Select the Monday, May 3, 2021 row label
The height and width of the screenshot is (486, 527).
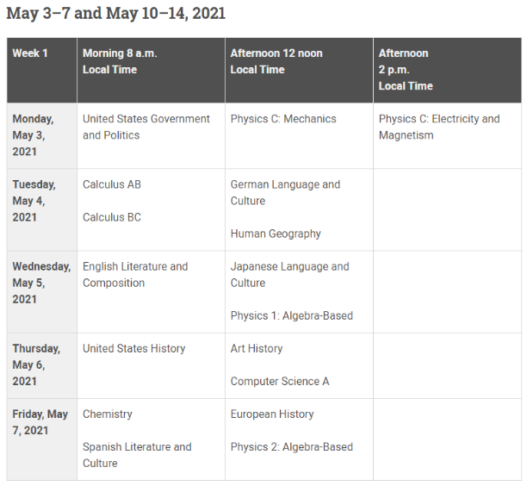[x=33, y=135]
